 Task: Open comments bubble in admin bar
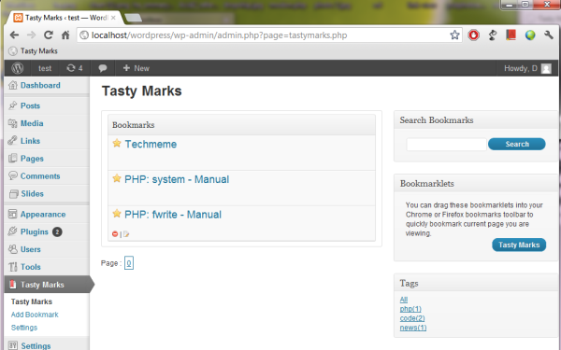tap(103, 68)
